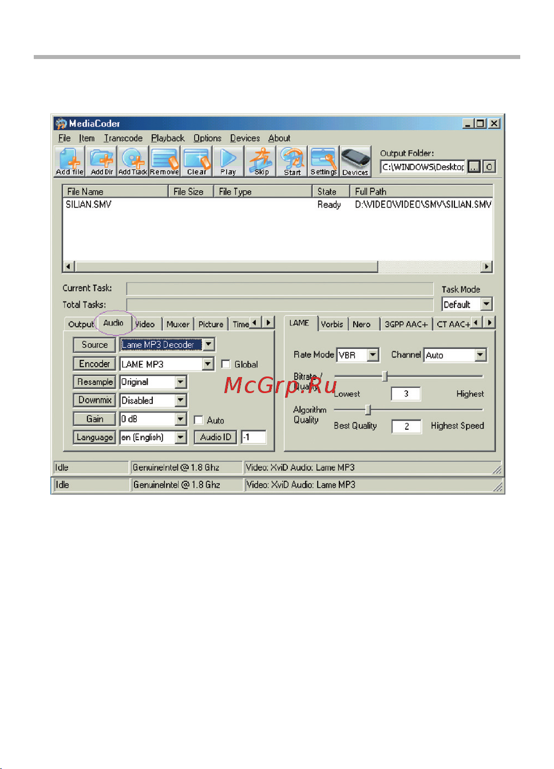The image size is (554, 769).
Task: Click the Play toolbar icon
Action: (228, 161)
